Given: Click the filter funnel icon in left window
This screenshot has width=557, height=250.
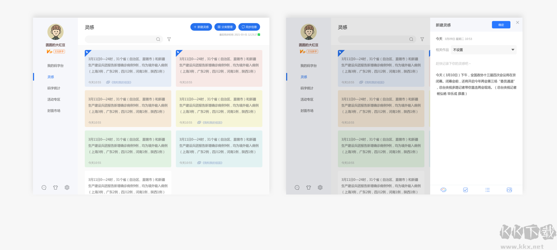Looking at the screenshot, I should pyautogui.click(x=169, y=39).
